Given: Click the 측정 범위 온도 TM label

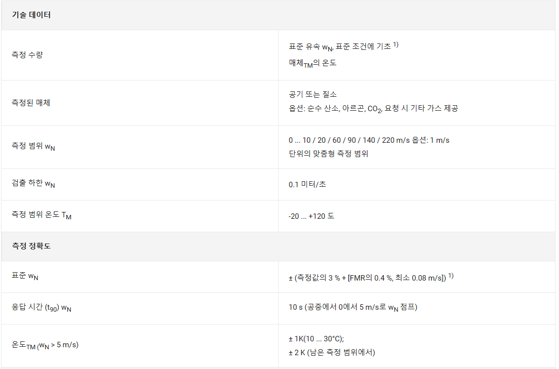Looking at the screenshot, I should (x=42, y=215).
